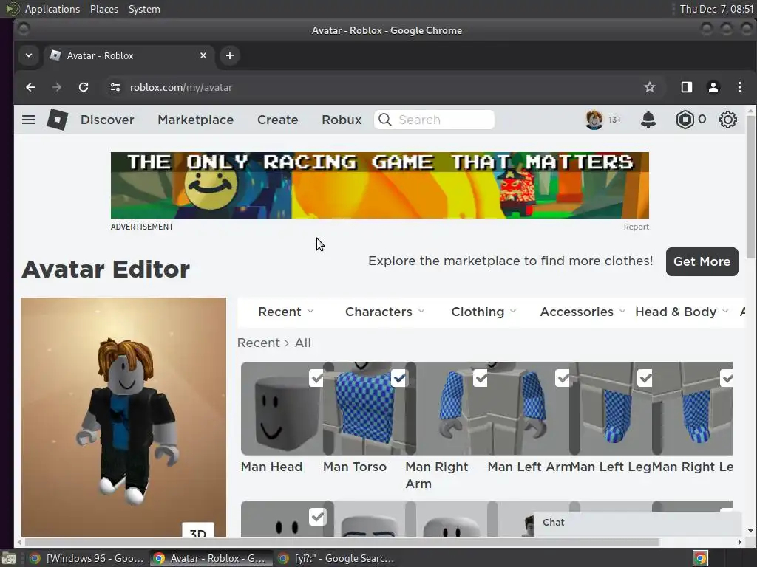Click the avatar preview image
This screenshot has height=567, width=757.
(123, 416)
